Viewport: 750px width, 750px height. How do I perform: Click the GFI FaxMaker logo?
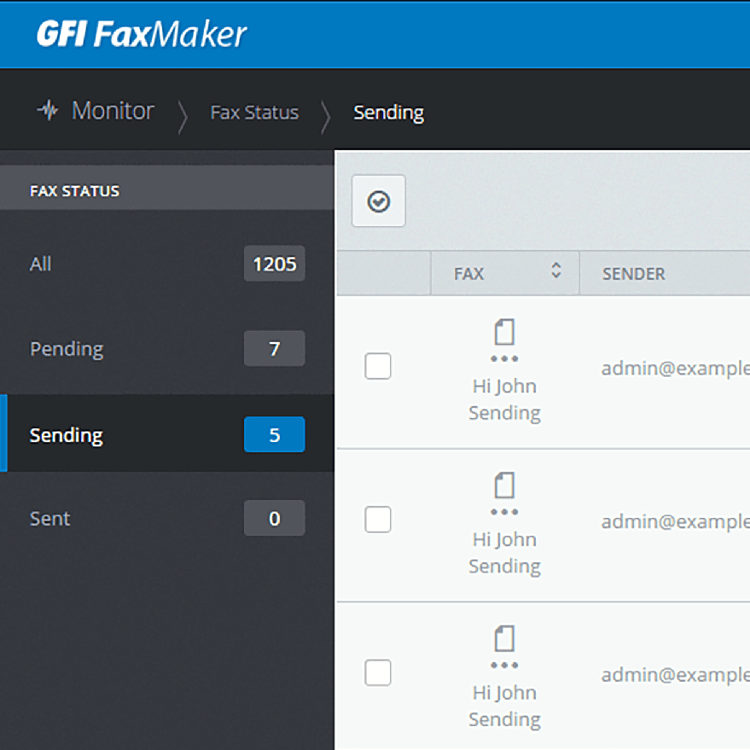pos(141,34)
